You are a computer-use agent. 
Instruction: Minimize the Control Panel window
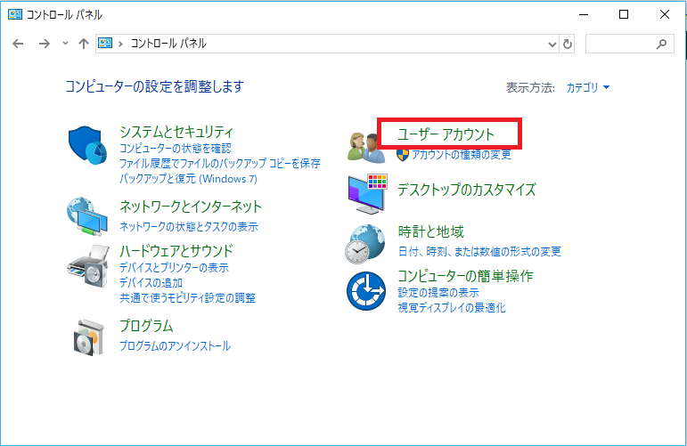point(583,14)
